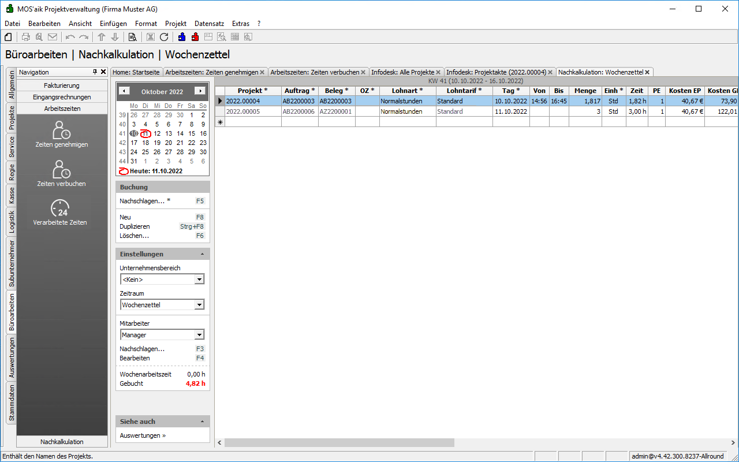The height and width of the screenshot is (462, 739).
Task: Click the red puzzle piece toolbar icon
Action: (195, 37)
